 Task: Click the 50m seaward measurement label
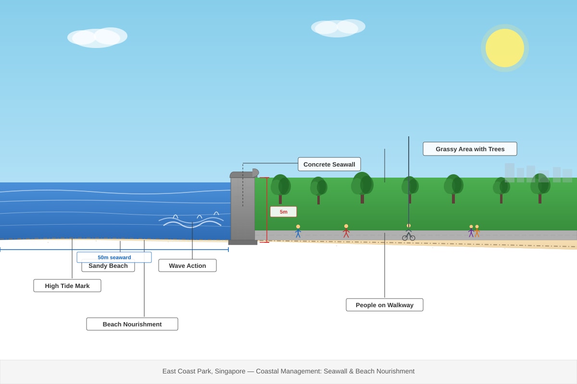(114, 257)
